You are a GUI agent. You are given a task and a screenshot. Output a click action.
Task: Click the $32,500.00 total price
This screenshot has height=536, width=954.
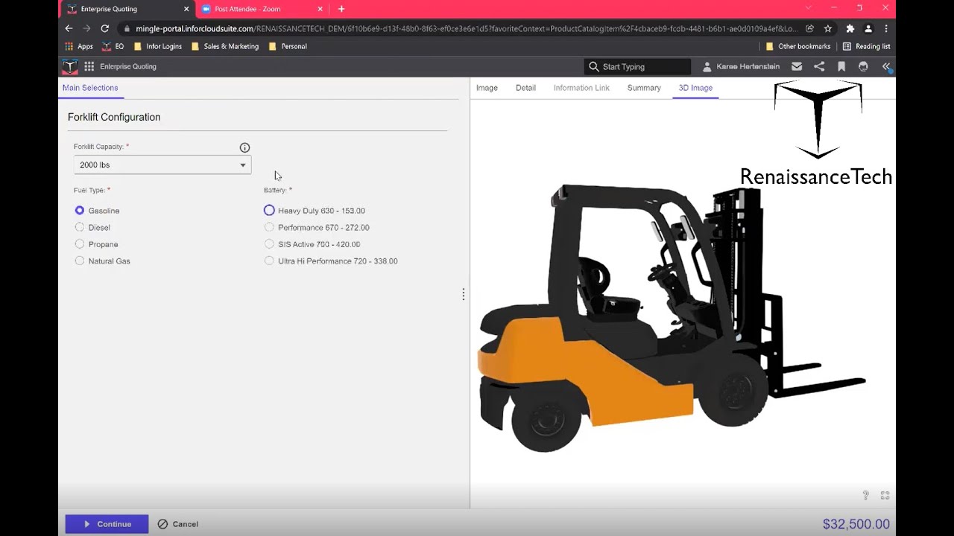[x=856, y=524]
